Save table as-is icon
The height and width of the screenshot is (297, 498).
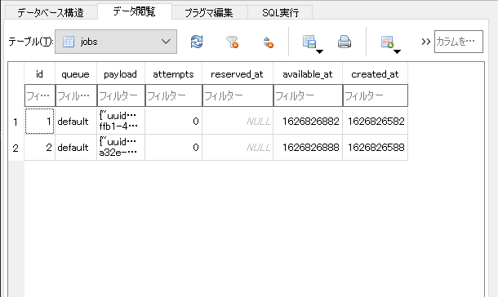[309, 42]
